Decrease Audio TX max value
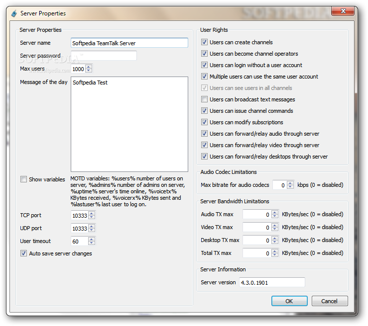This screenshot has height=326, width=368. [x=274, y=216]
